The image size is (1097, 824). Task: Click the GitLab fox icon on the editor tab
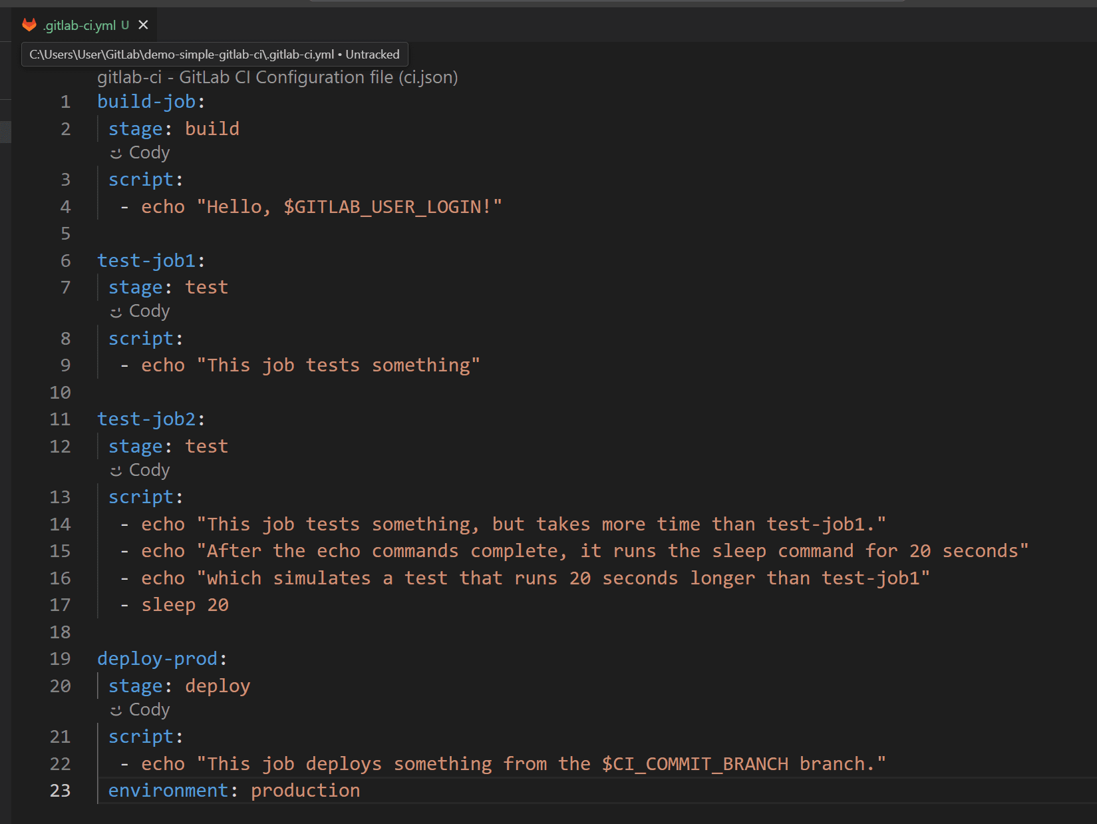point(29,24)
